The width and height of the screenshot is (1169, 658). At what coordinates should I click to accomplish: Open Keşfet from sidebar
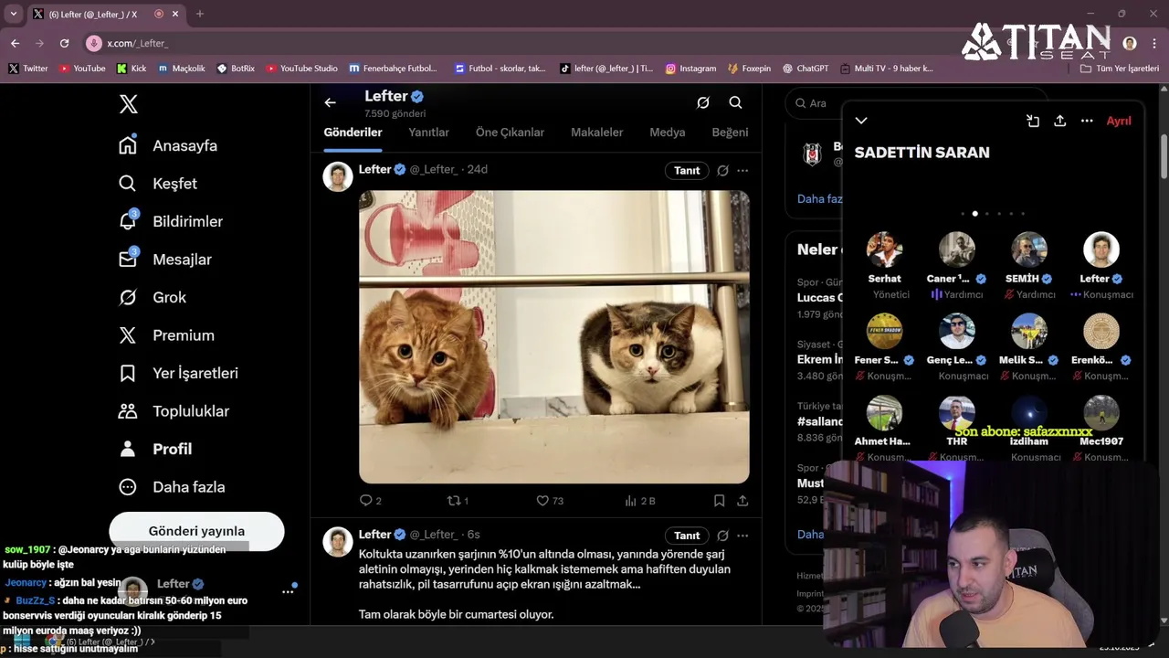[x=158, y=184]
